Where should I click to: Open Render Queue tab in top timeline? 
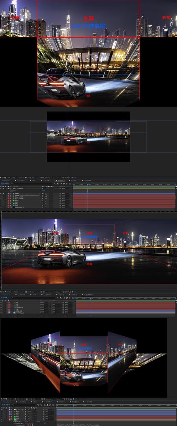coord(6,180)
